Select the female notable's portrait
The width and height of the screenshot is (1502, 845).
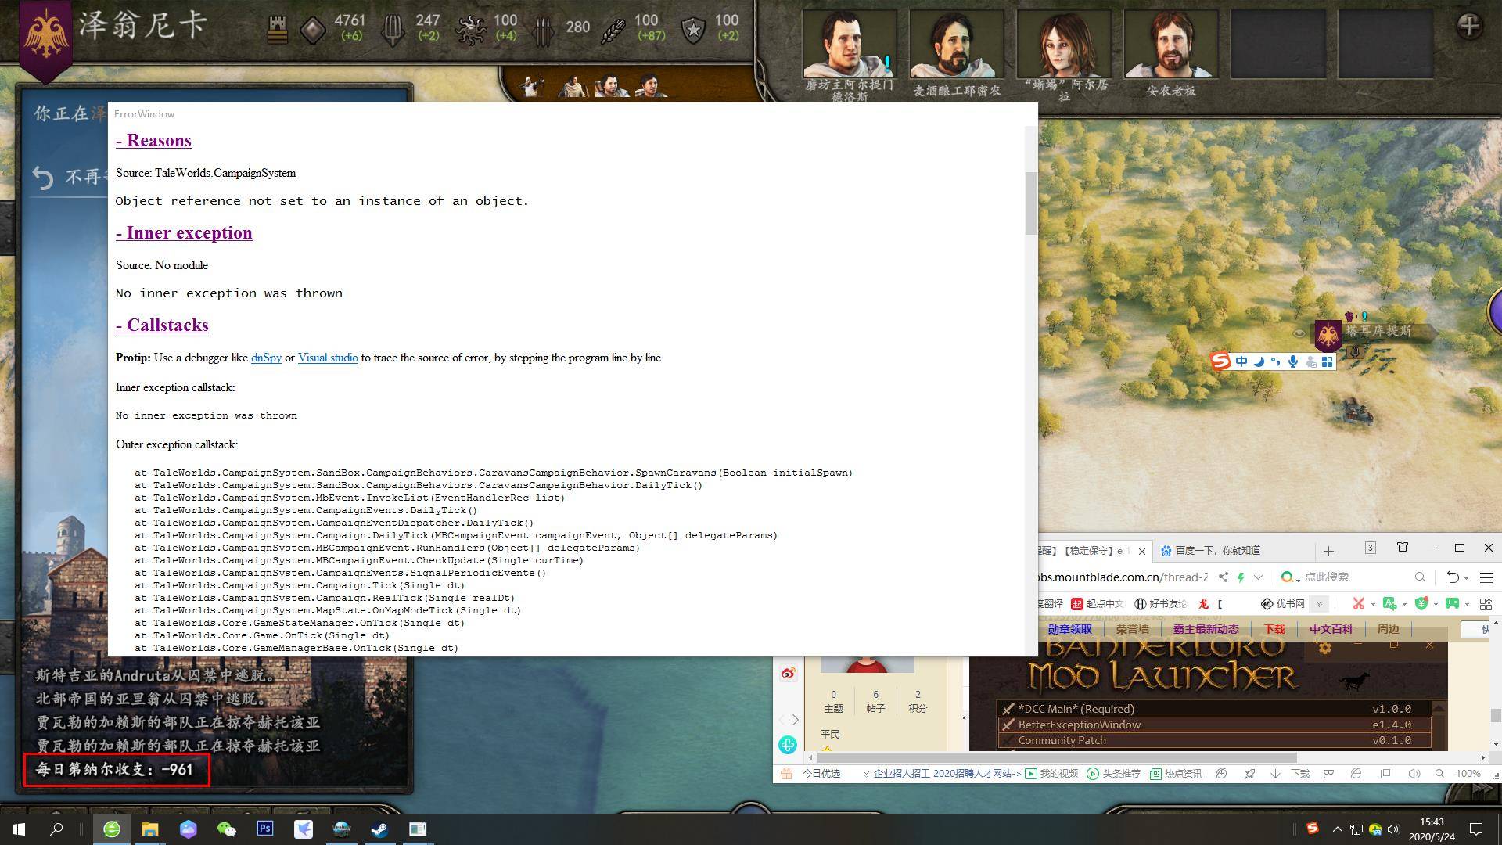[1063, 44]
